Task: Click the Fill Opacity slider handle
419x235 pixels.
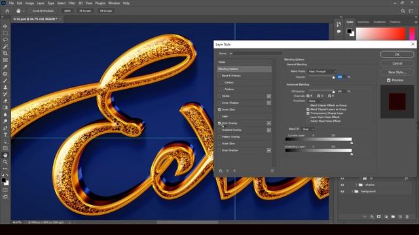Action: point(333,91)
